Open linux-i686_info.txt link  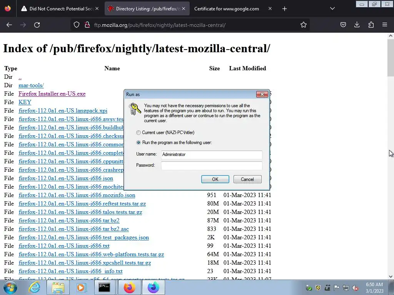[x=71, y=271]
